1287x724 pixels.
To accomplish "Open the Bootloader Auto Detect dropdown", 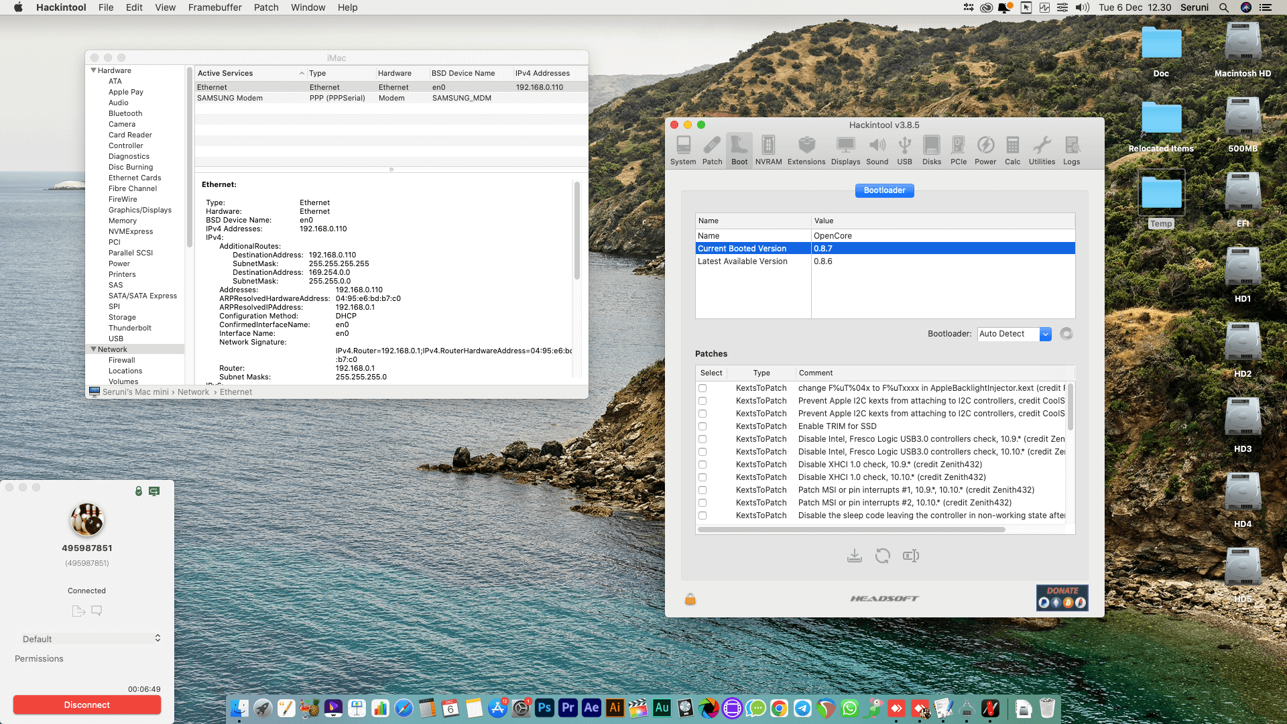I will click(x=1045, y=333).
